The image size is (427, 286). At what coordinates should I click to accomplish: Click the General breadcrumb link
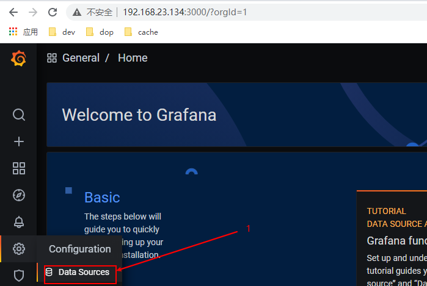point(81,58)
